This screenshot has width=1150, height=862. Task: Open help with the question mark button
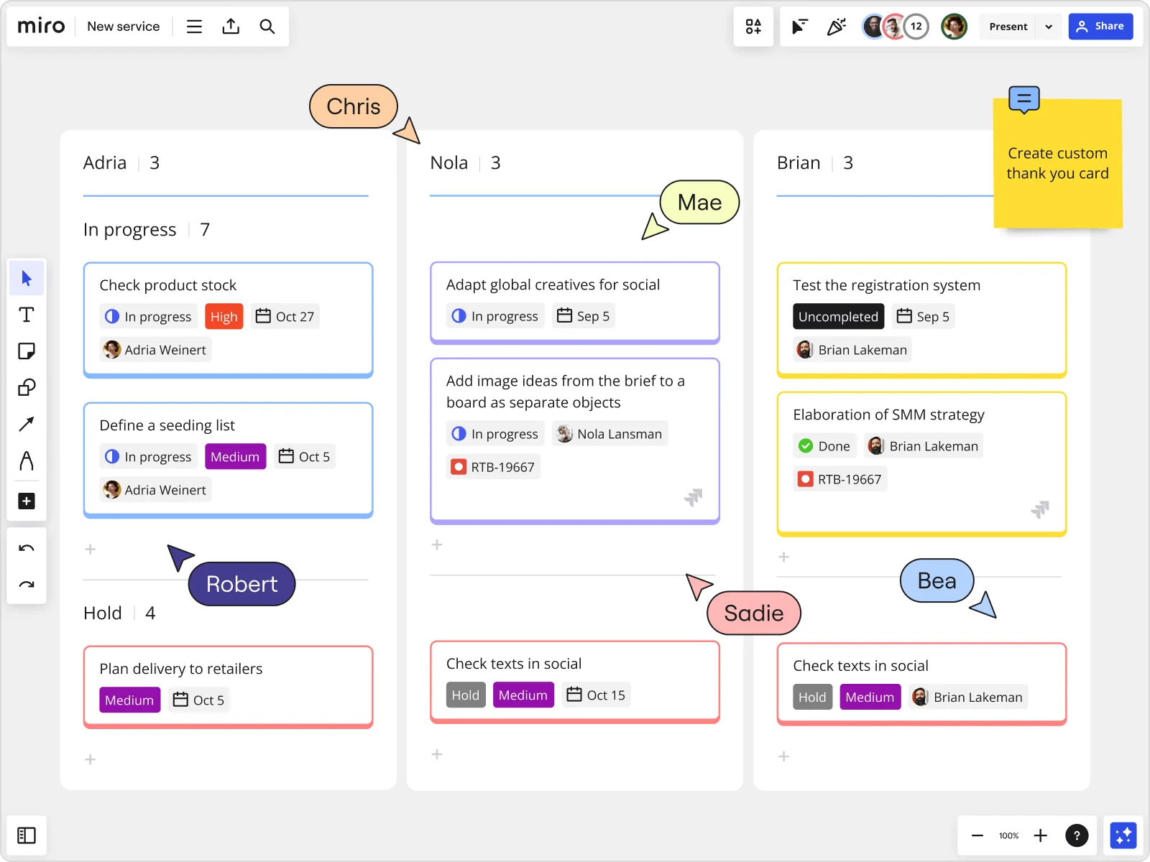pos(1077,835)
